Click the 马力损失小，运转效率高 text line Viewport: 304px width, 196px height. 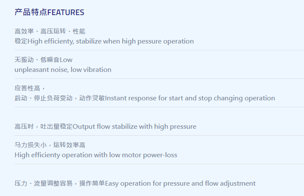point(50,145)
